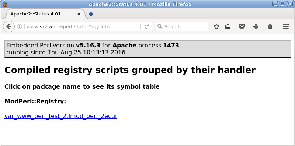
Task: Open a new tab with the plus button
Action: pos(91,14)
